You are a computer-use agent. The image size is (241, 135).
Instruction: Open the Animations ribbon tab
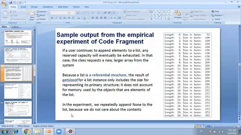pyautogui.click(x=48, y=7)
